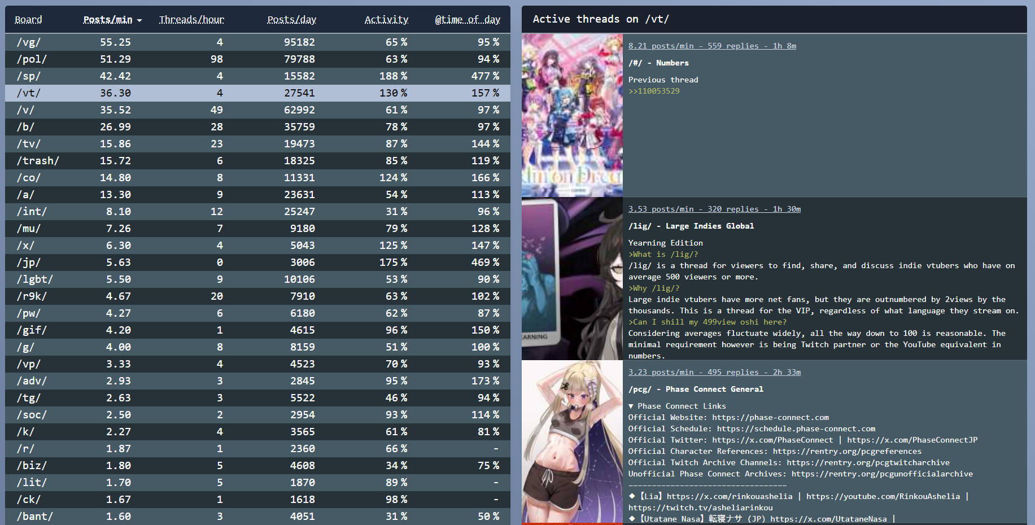Screen dimensions: 1035x525
Task: Open the Phase Connect General thread thumbnail
Action: [x=572, y=441]
